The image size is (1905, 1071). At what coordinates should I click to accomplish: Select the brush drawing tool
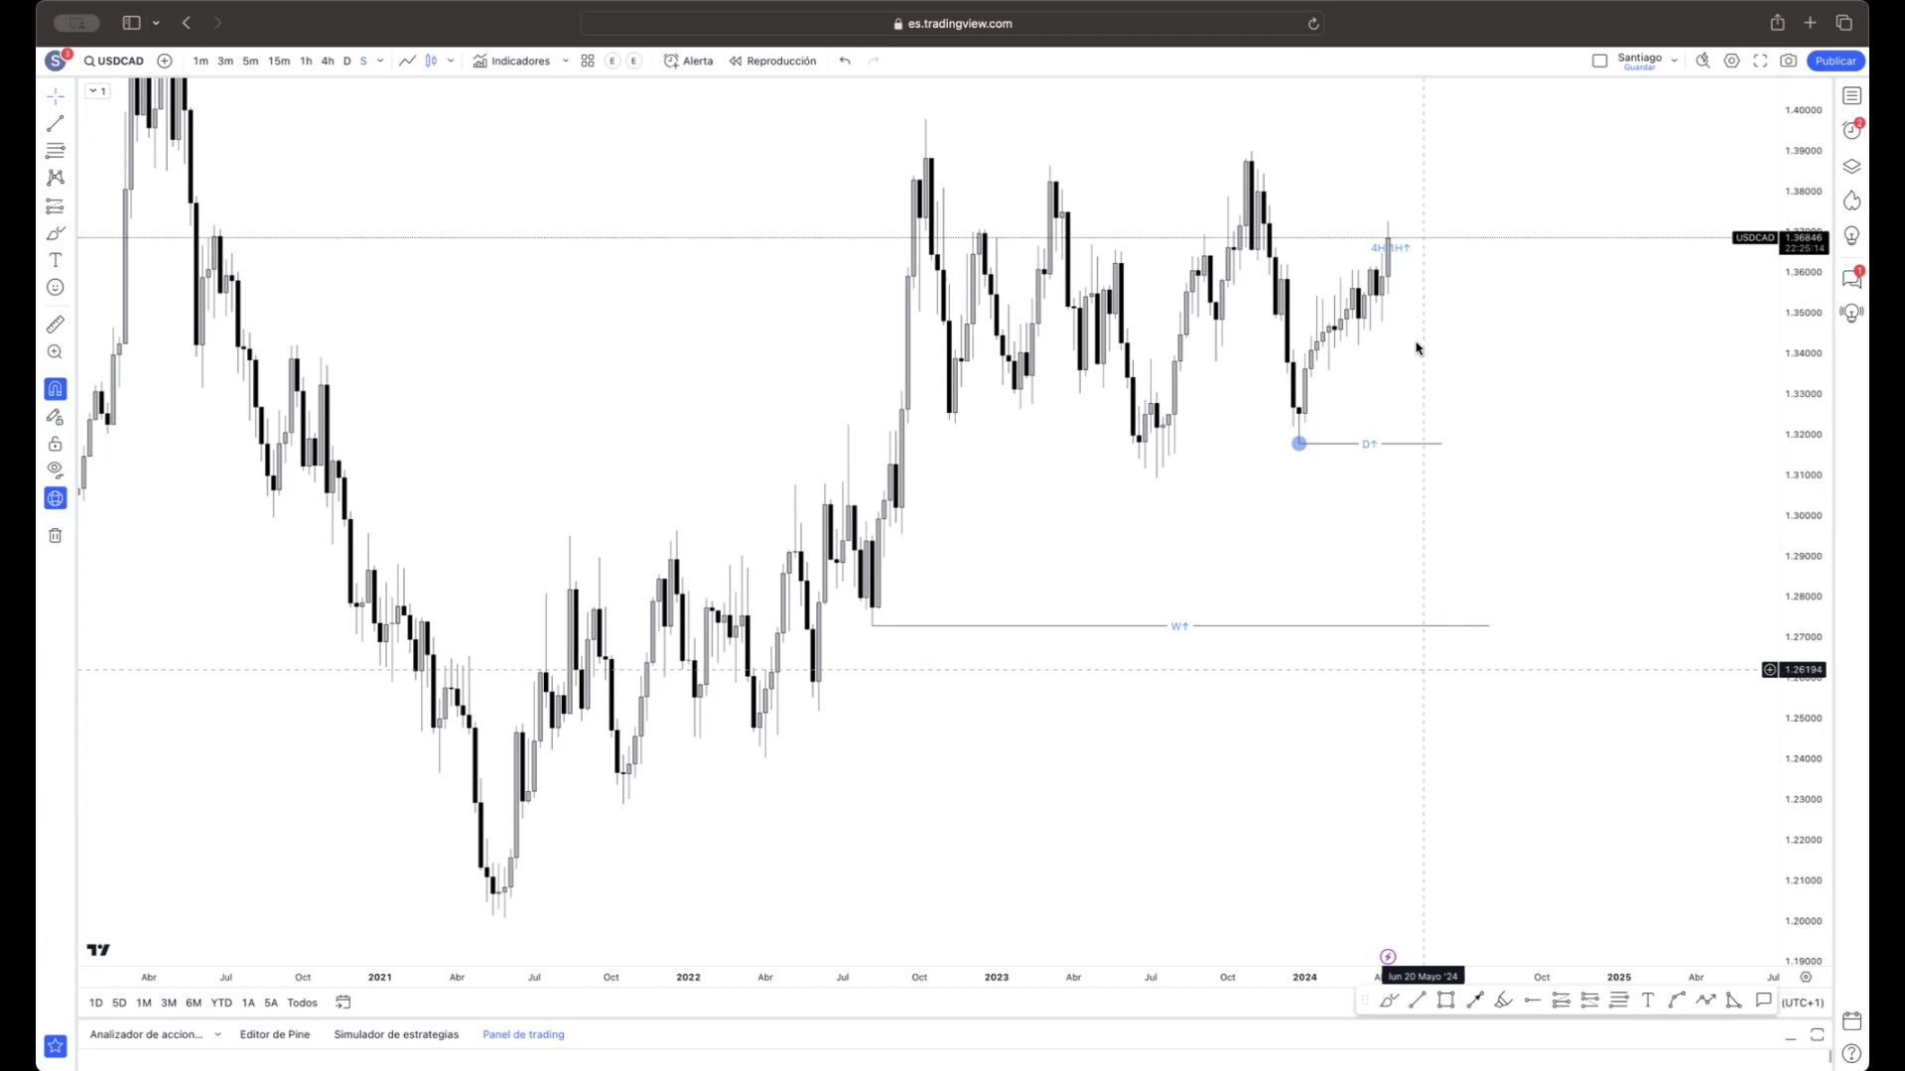[56, 233]
